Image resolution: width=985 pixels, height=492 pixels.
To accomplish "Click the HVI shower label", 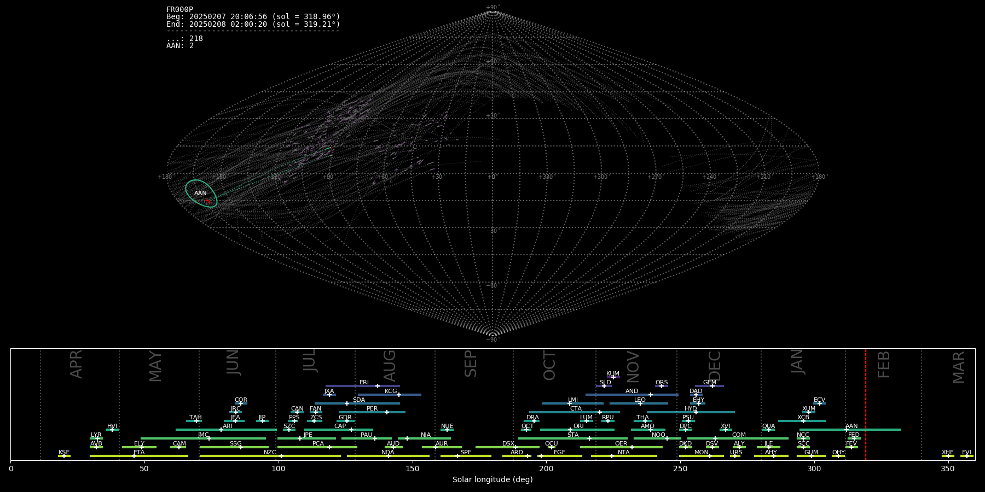I will 112,426.
